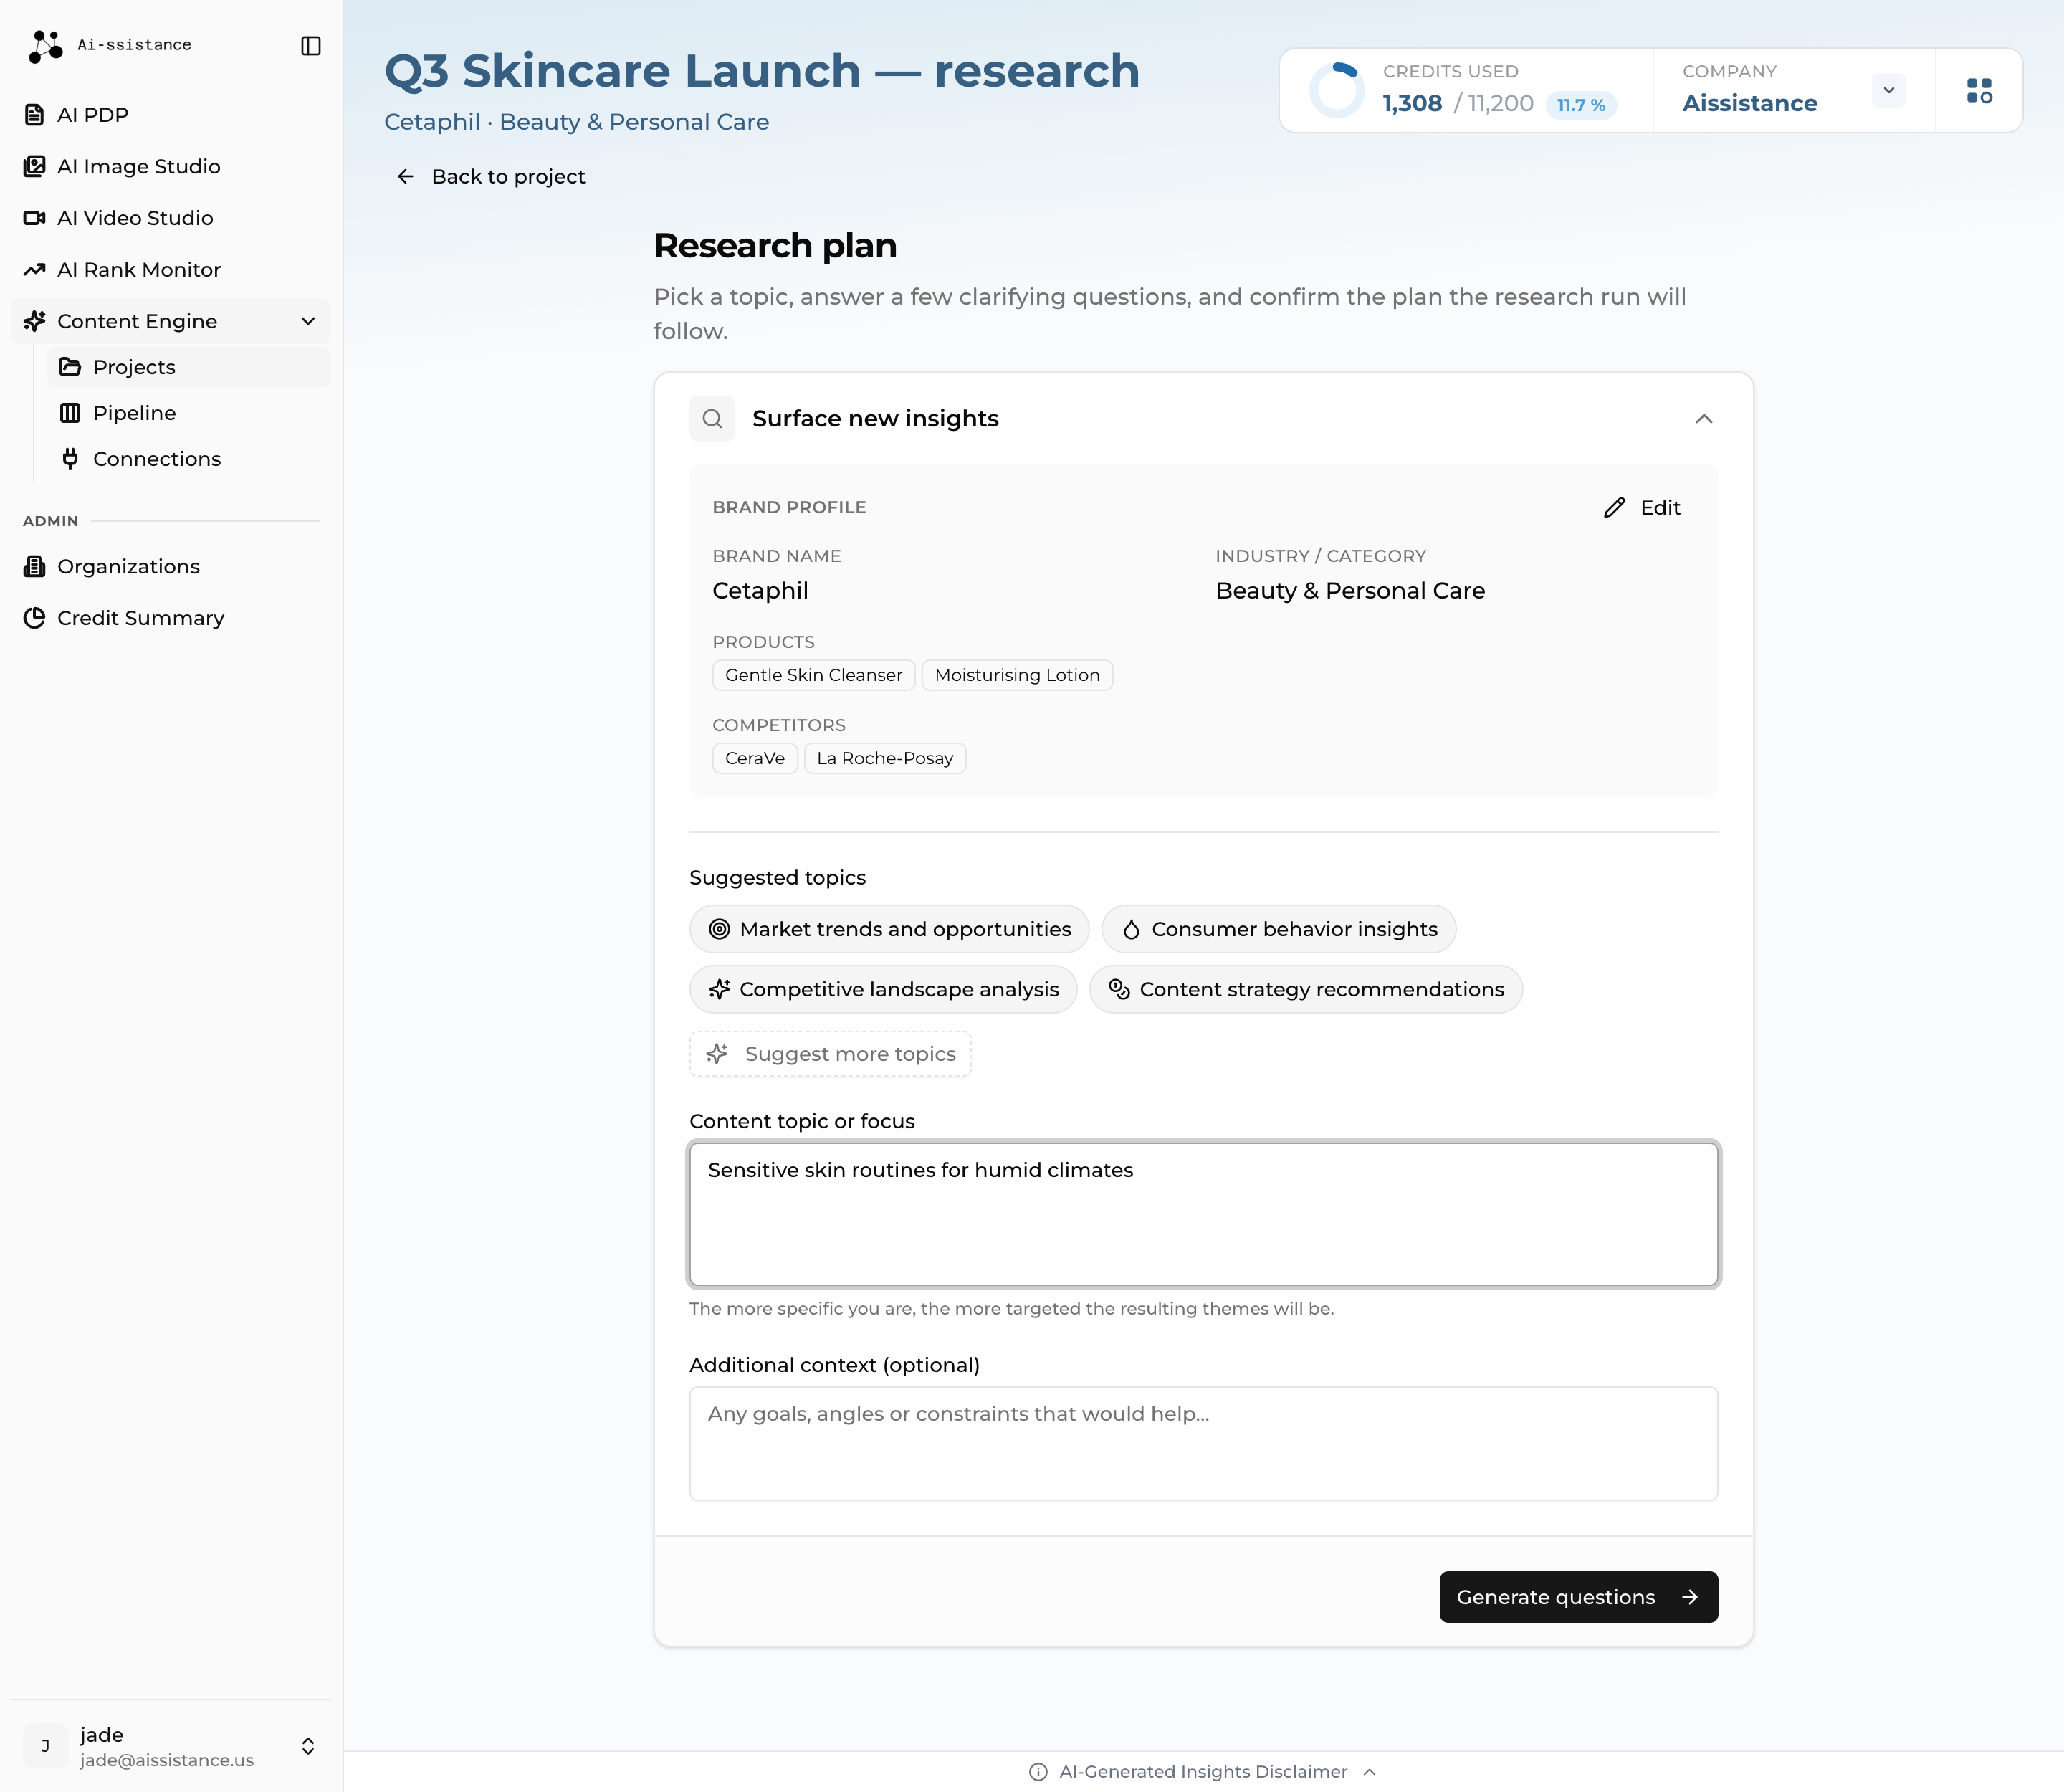Click Generate questions button
2064x1792 pixels.
[x=1578, y=1597]
